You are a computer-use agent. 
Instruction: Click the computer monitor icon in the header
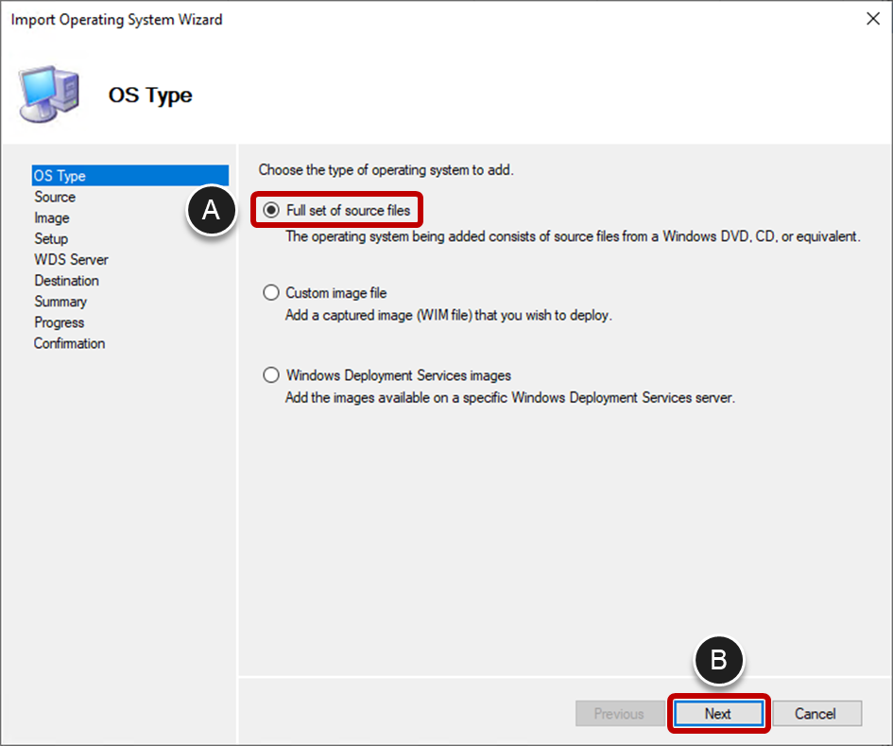point(47,95)
